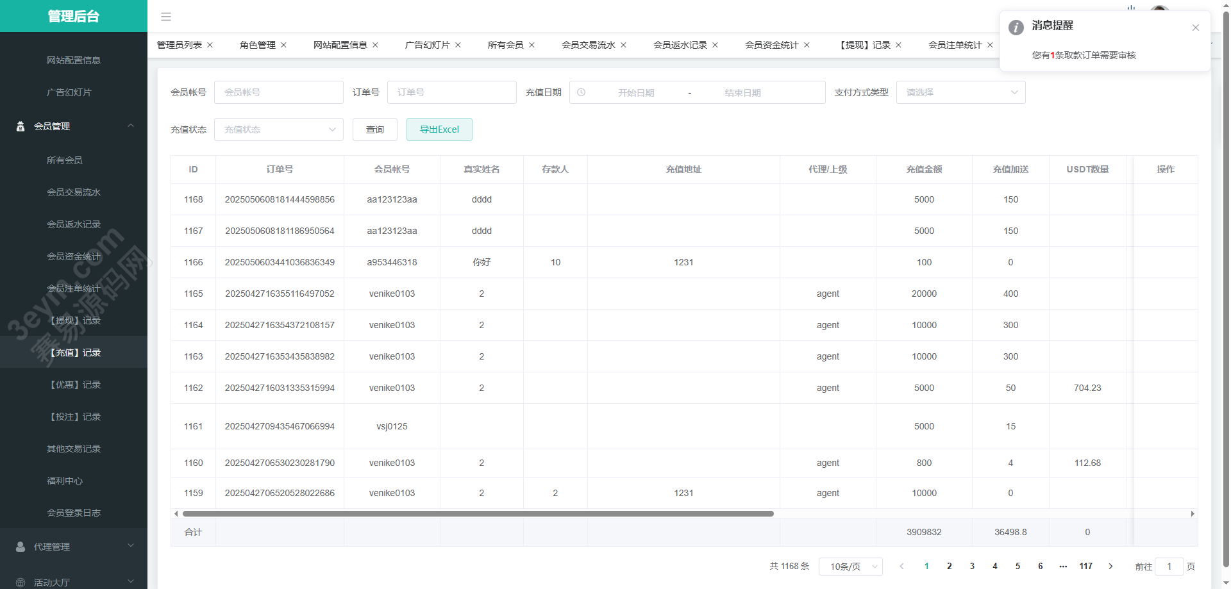This screenshot has width=1231, height=589.
Task: Close the 消息提醒 notification popup
Action: point(1195,28)
